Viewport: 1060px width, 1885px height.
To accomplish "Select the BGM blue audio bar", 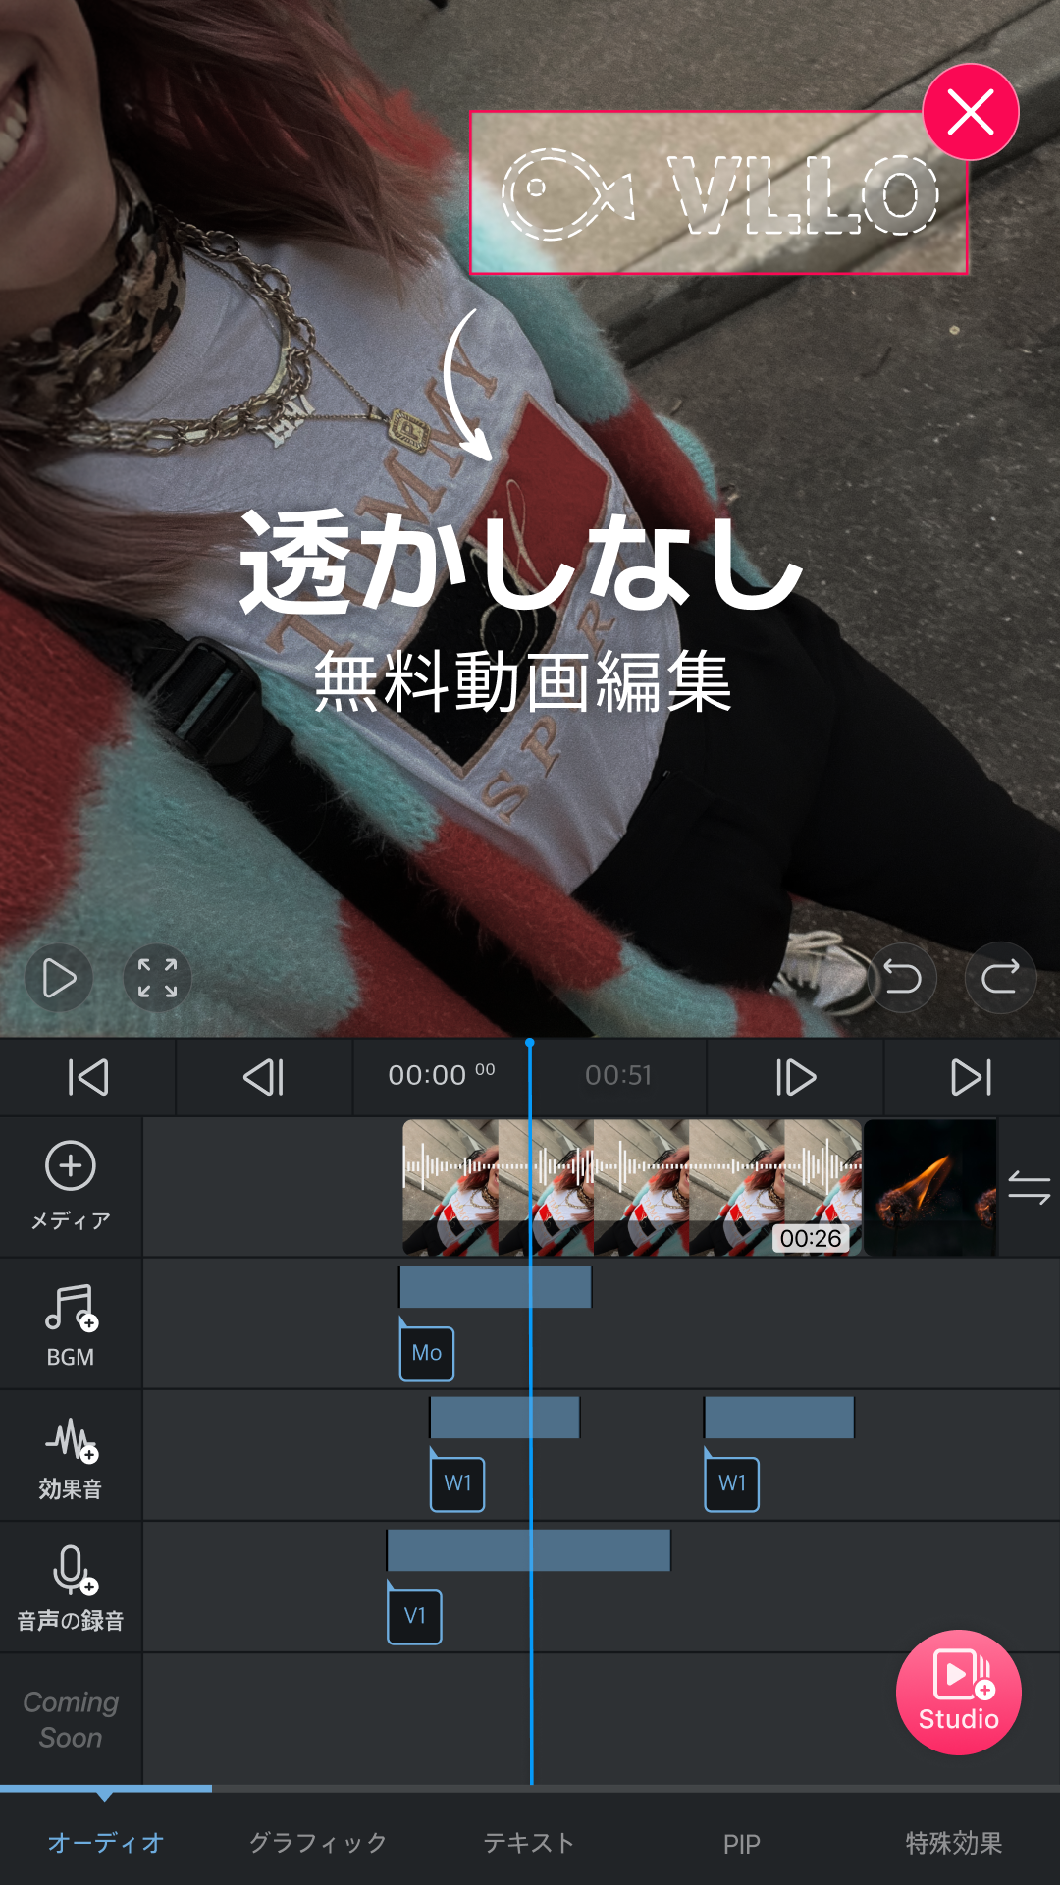I will coord(495,1287).
